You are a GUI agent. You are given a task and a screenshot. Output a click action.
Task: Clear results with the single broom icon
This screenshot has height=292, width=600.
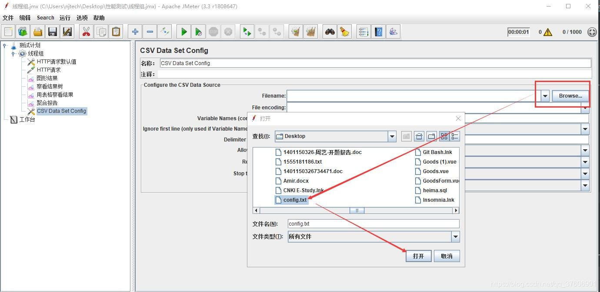coord(296,32)
